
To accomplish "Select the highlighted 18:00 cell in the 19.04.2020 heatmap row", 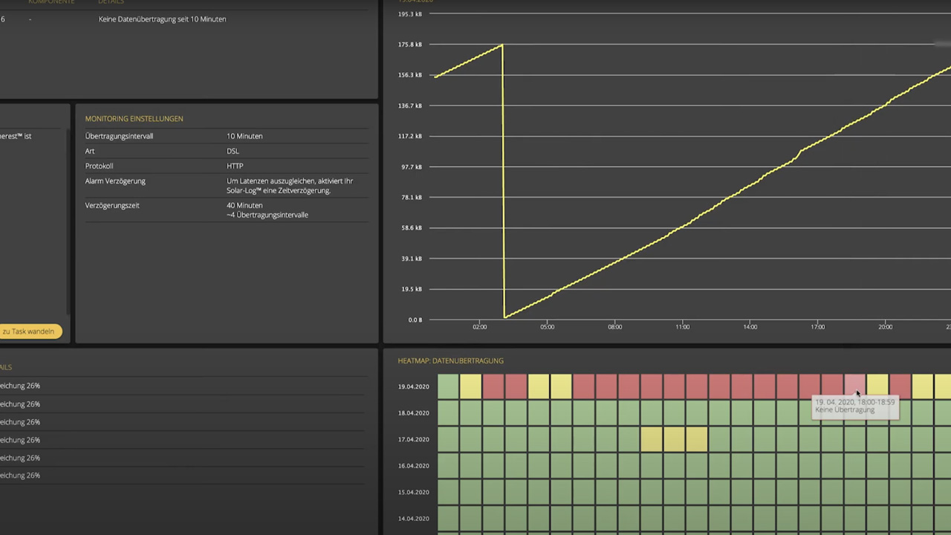I will pyautogui.click(x=854, y=386).
